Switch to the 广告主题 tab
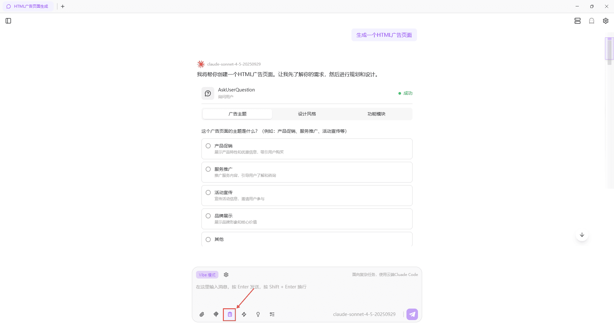 [237, 114]
